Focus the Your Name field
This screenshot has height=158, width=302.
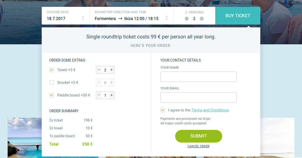pyautogui.click(x=198, y=77)
